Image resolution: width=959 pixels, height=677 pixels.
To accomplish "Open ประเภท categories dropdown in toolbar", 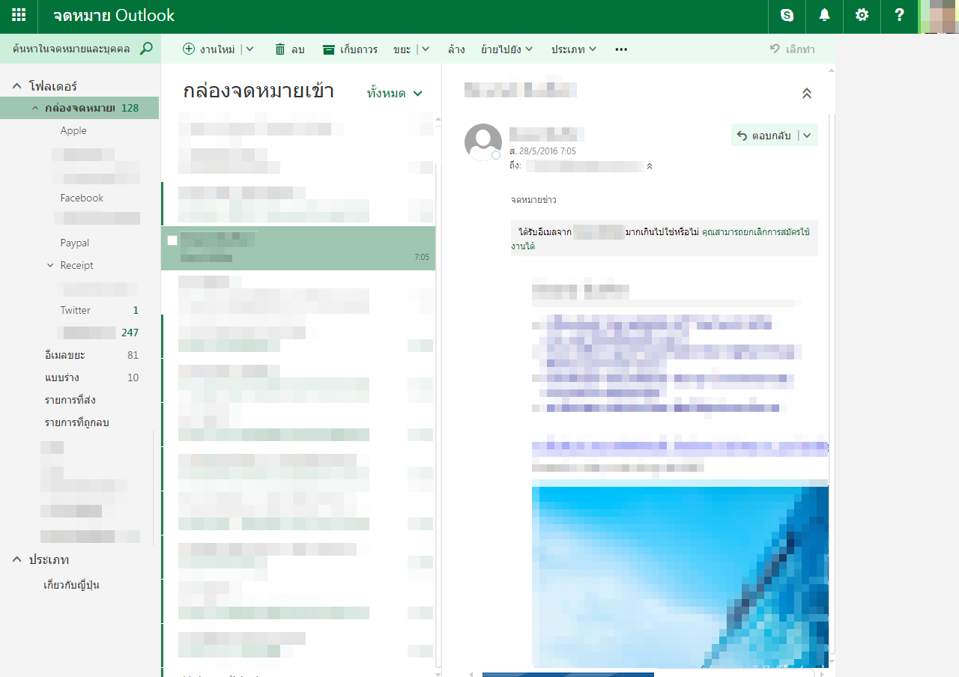I will [574, 49].
